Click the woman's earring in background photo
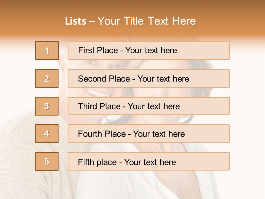Viewport: 265px width, 199px height. tap(134, 91)
